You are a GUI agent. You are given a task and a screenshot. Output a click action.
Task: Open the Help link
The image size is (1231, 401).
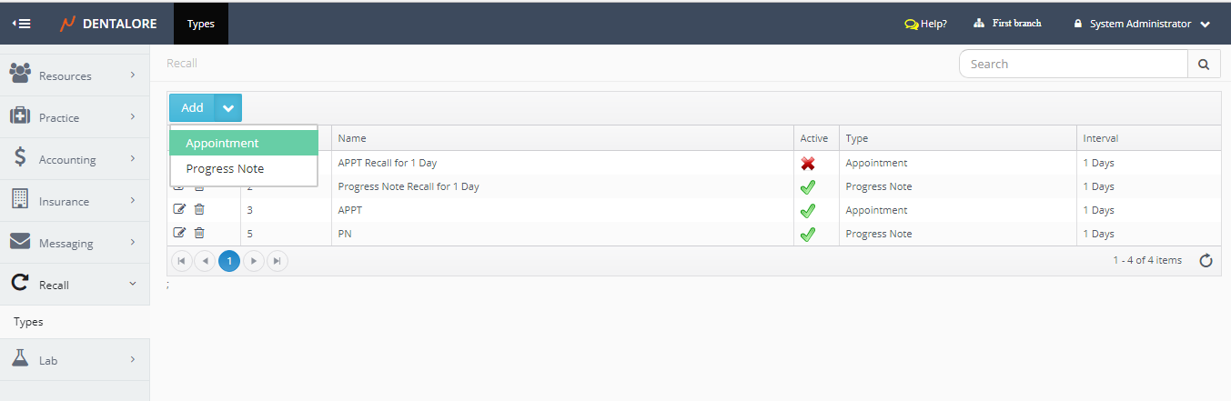(x=925, y=24)
